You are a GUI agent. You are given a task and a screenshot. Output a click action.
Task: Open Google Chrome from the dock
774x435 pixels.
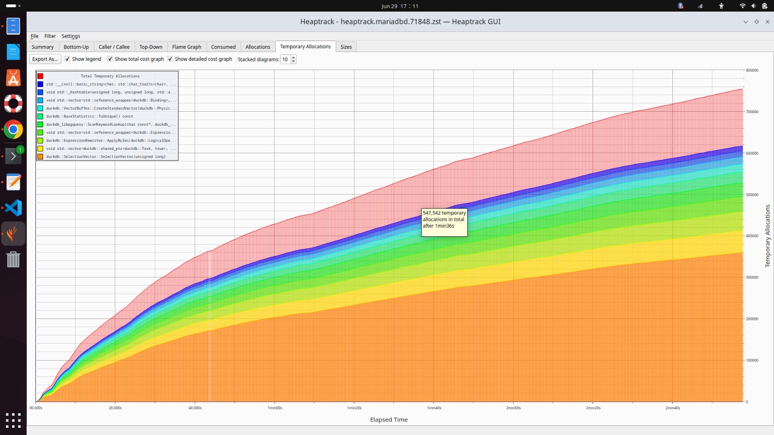point(13,130)
